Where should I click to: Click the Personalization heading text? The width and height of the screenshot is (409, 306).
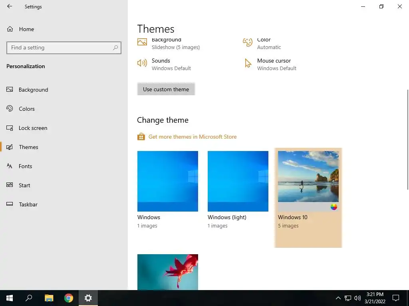[26, 67]
